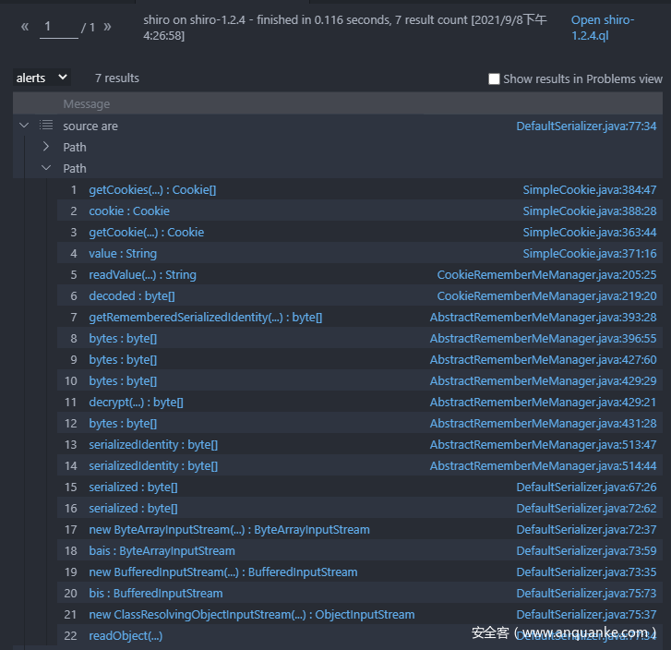Open the shiro-1.2.4.ql query link
The image size is (671, 650).
[x=603, y=28]
